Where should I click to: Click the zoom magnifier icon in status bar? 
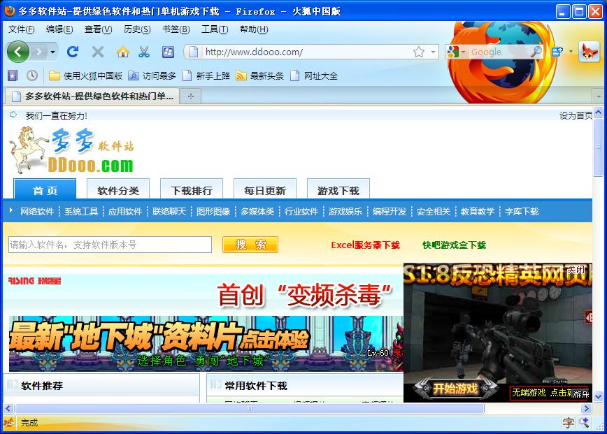click(x=584, y=422)
